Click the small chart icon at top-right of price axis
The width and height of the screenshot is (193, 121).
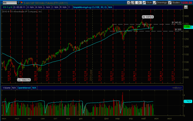[x=186, y=7]
